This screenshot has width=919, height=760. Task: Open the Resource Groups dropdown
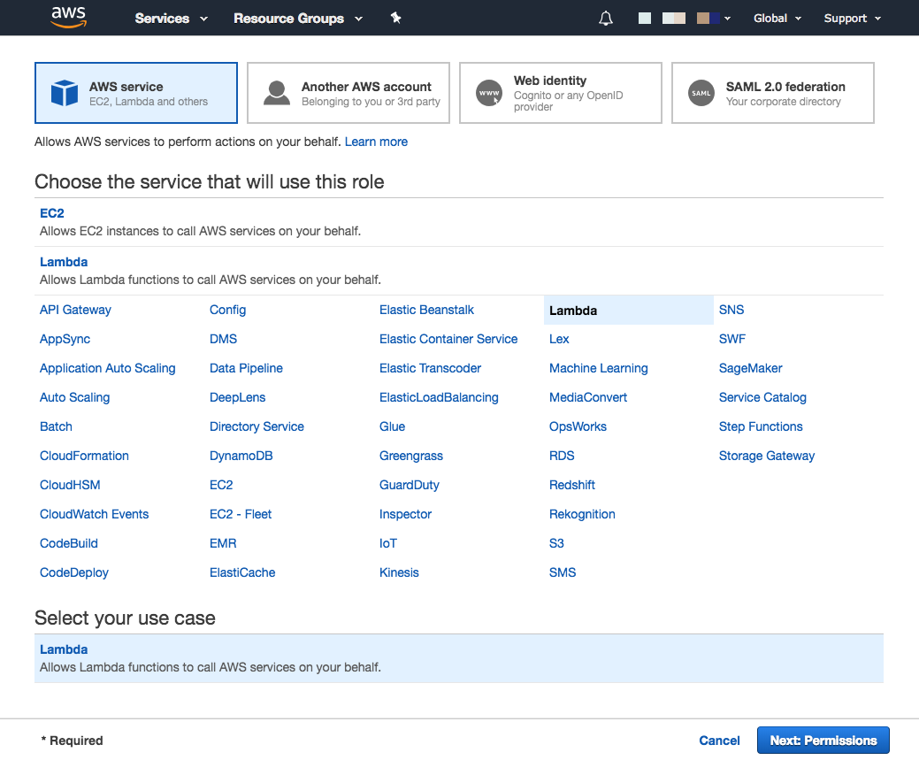click(297, 19)
